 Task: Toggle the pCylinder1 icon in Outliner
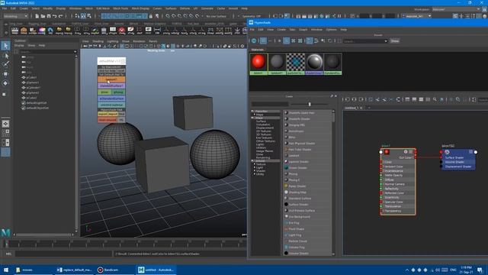pos(24,88)
